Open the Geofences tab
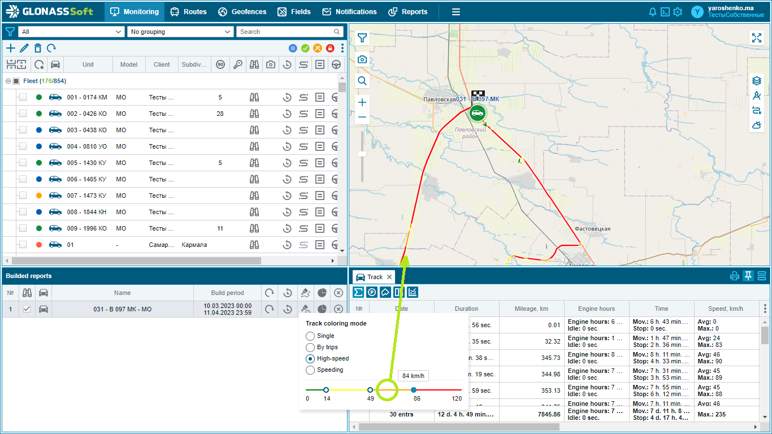Image resolution: width=772 pixels, height=434 pixels. tap(242, 12)
